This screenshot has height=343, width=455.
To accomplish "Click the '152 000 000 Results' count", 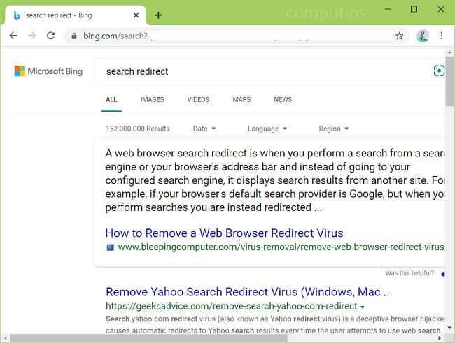I will click(137, 129).
